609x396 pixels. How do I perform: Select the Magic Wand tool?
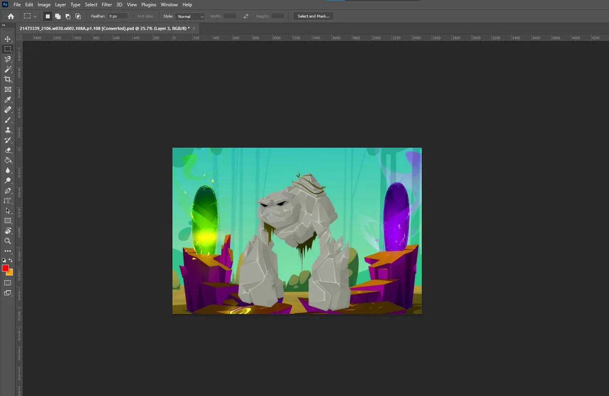[x=8, y=69]
